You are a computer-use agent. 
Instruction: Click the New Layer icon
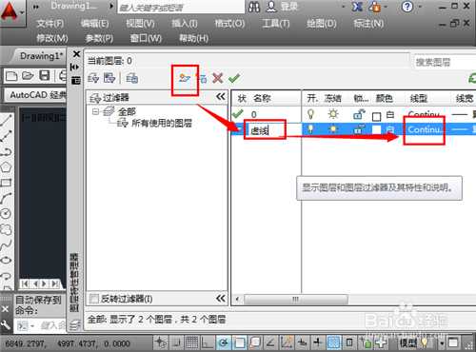[185, 78]
